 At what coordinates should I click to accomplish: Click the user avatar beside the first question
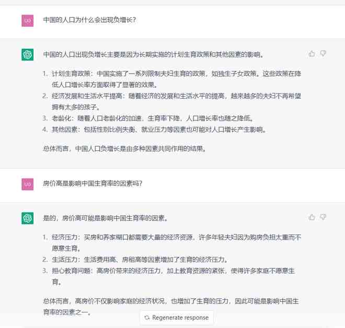[28, 21]
